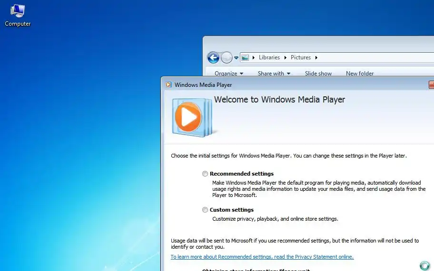434x271 pixels.
Task: Open Explorer recent pages dropdown arrow
Action: (236, 58)
